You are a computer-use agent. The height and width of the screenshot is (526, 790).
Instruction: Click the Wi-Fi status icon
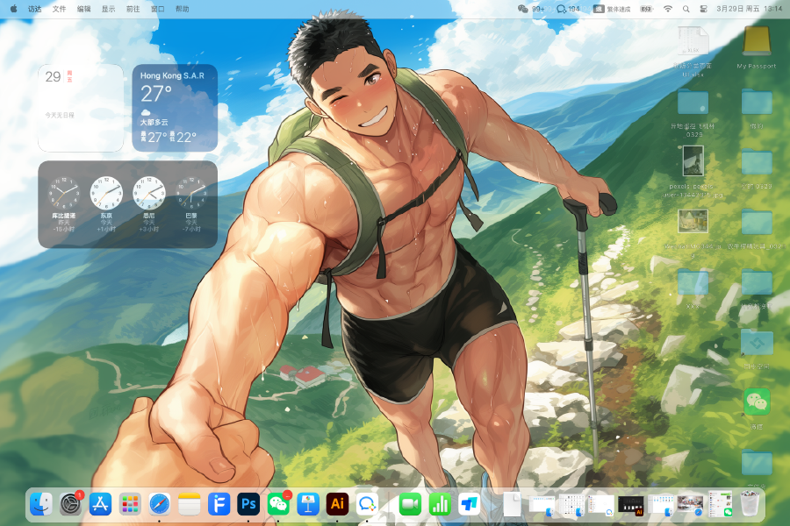pos(667,8)
